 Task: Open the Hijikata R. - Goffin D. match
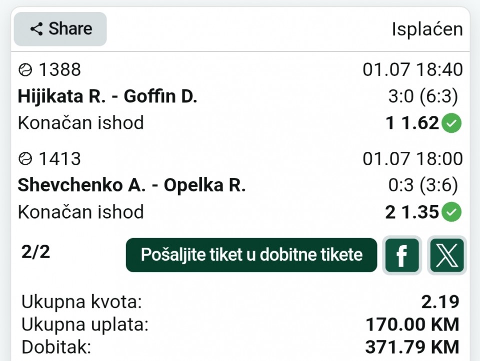pos(107,96)
